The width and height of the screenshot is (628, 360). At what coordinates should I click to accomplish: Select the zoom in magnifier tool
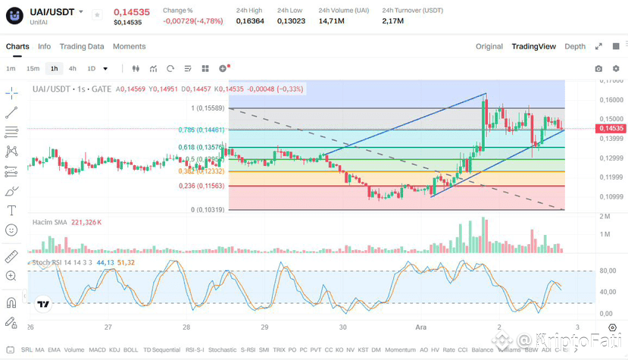click(11, 276)
